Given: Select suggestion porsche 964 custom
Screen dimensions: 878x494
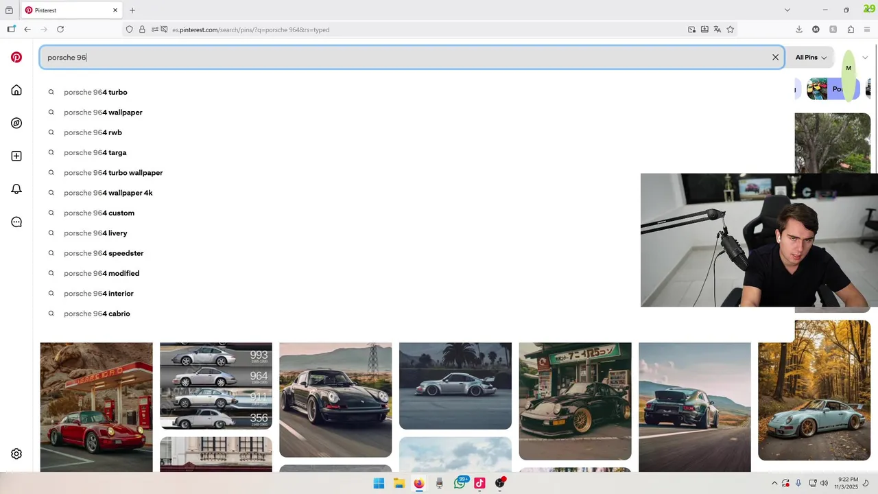Looking at the screenshot, I should 99,213.
